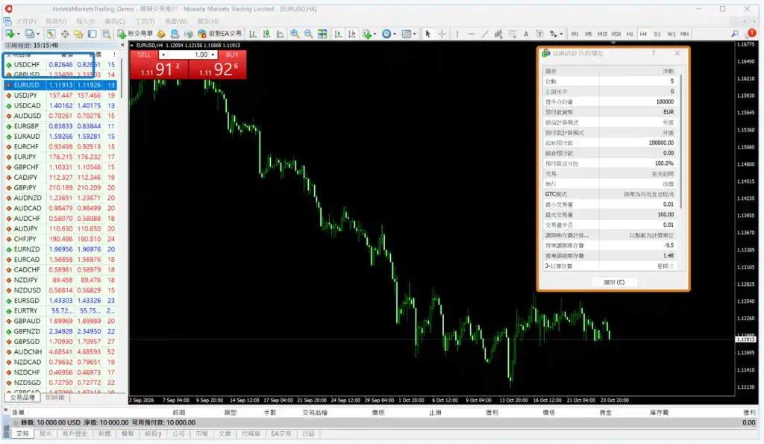Click the specification dialog scrollbar

coord(681,141)
